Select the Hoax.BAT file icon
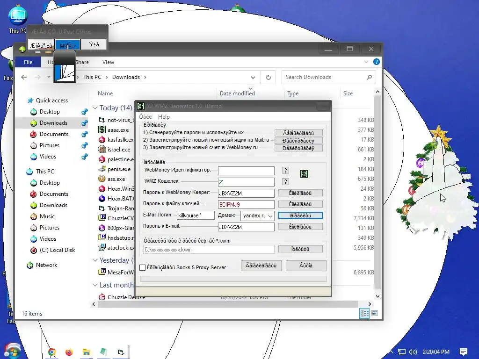Image resolution: width=479 pixels, height=359 pixels. [x=102, y=198]
